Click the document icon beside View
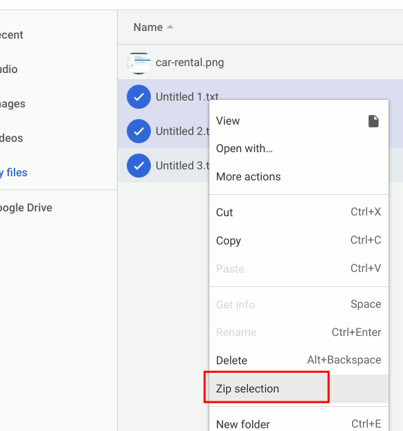 click(373, 121)
